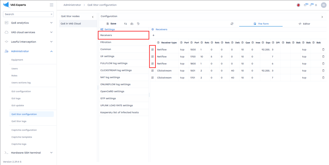Toggle checkbox for Clickstream port 1501 row

[152, 71]
